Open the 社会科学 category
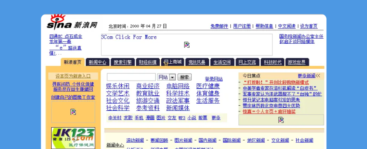 118,108
